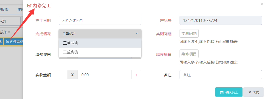Click the ¥ currency symbol in 实收金额
The width and height of the screenshot is (265, 99).
click(72, 75)
